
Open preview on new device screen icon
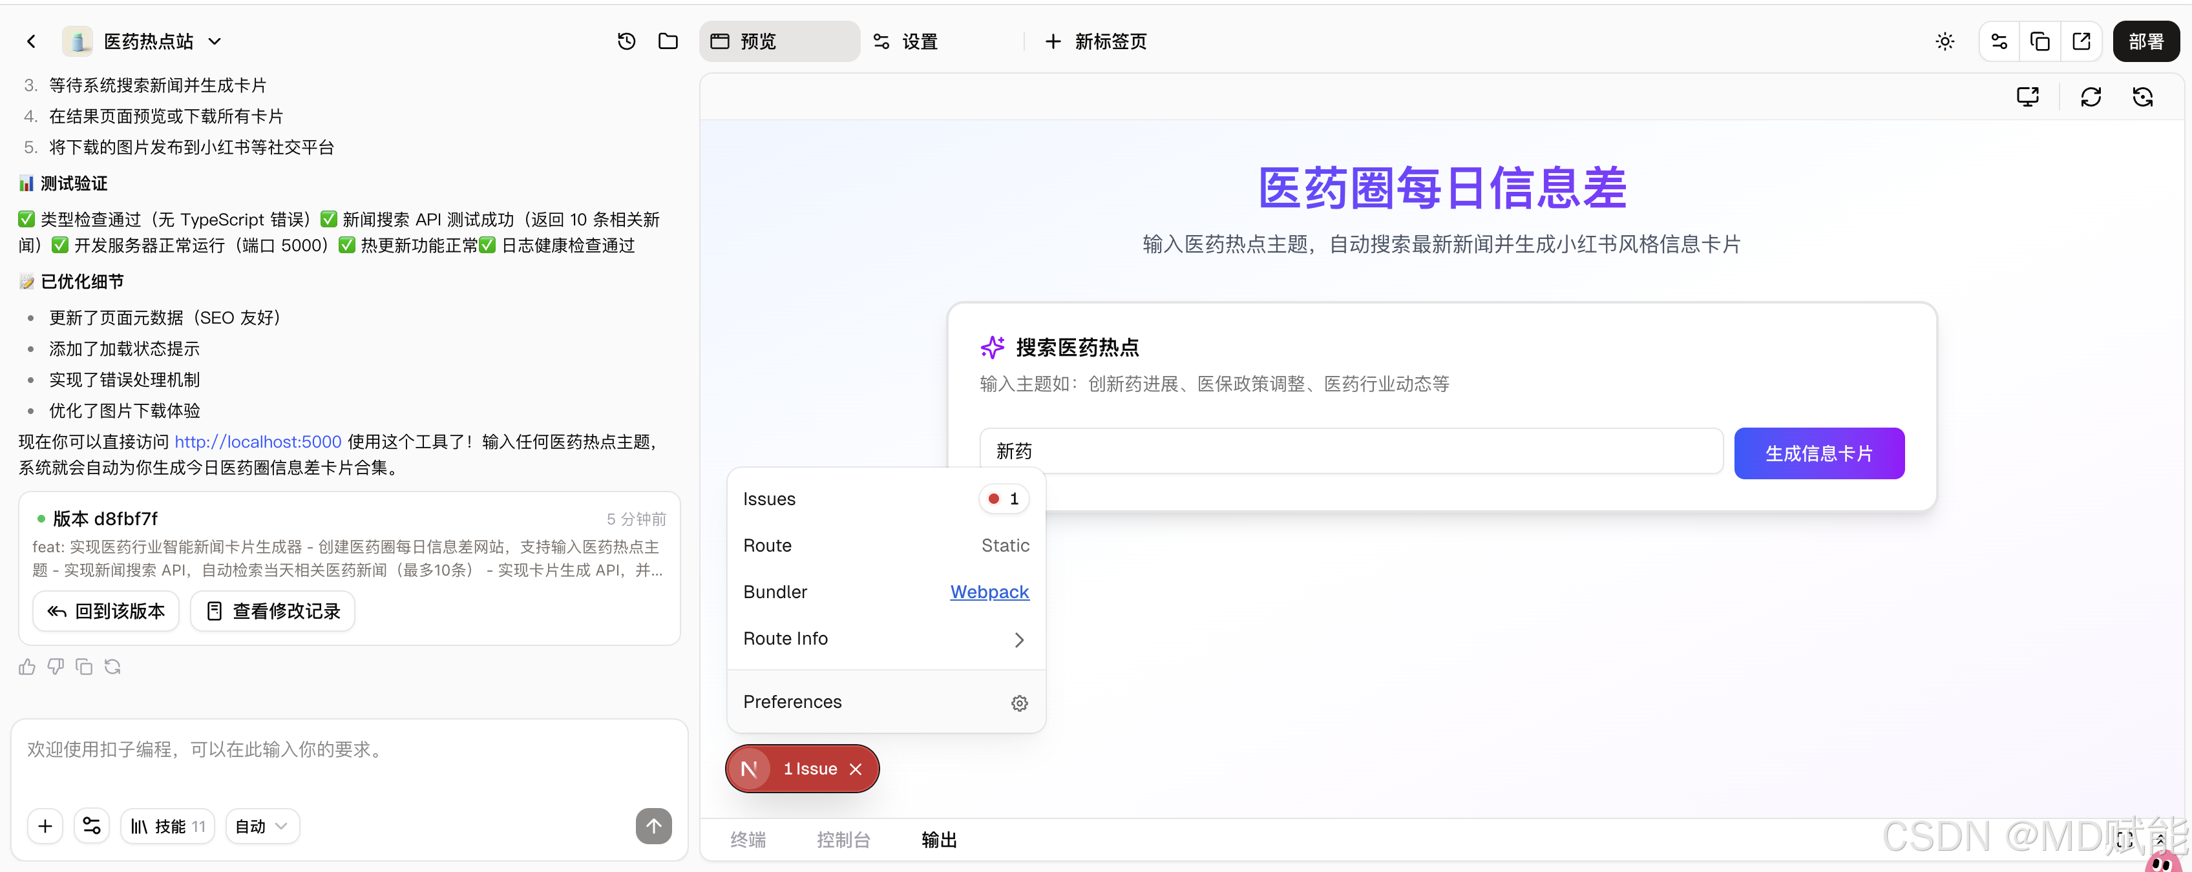2029,96
